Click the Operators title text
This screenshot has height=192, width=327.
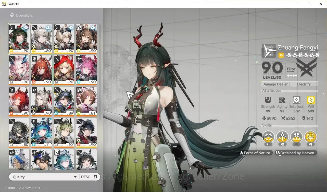[x=24, y=15]
